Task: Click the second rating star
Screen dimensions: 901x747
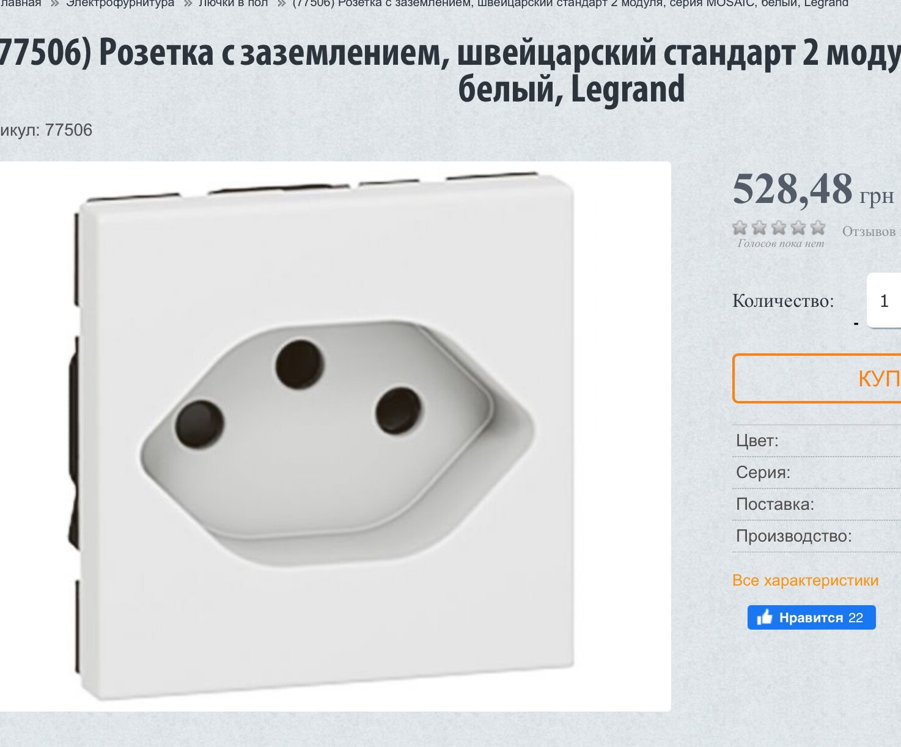Action: coord(759,228)
